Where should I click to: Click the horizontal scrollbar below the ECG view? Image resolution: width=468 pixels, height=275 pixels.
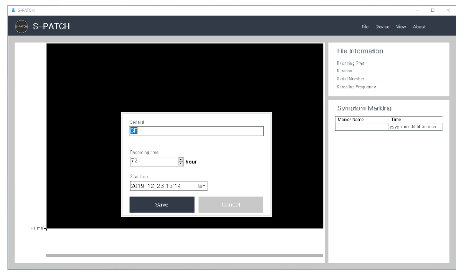click(x=184, y=255)
